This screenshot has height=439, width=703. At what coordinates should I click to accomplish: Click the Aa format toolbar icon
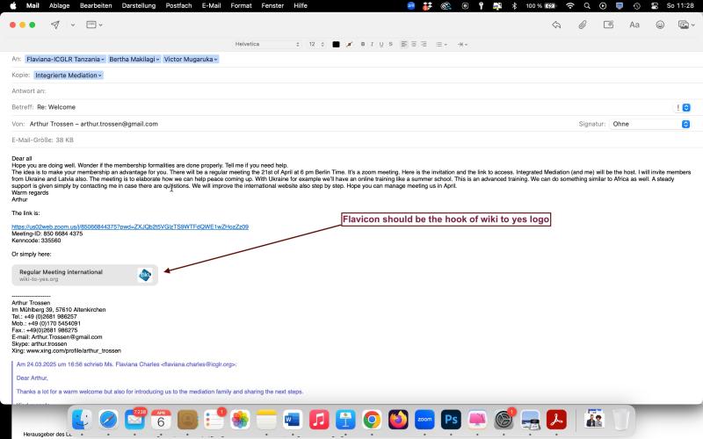tap(634, 25)
